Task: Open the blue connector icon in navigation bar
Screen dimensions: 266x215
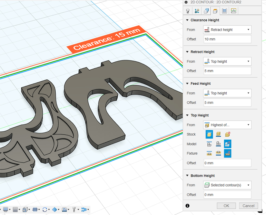Action: point(84,209)
